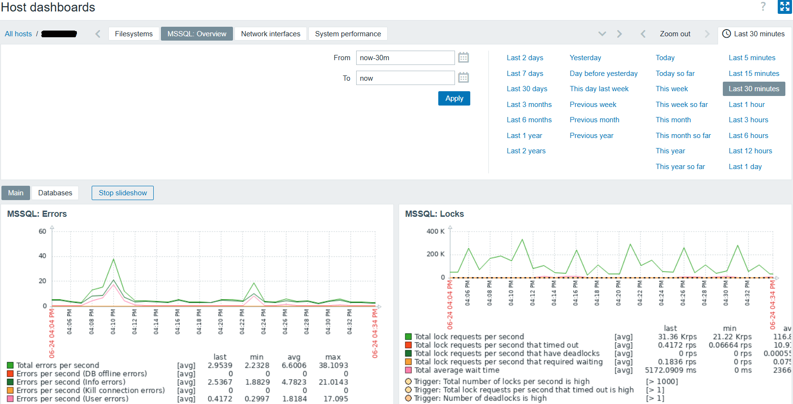Viewport: 793px width, 404px height.
Task: Click the All hosts breadcrumb link
Action: (x=18, y=34)
